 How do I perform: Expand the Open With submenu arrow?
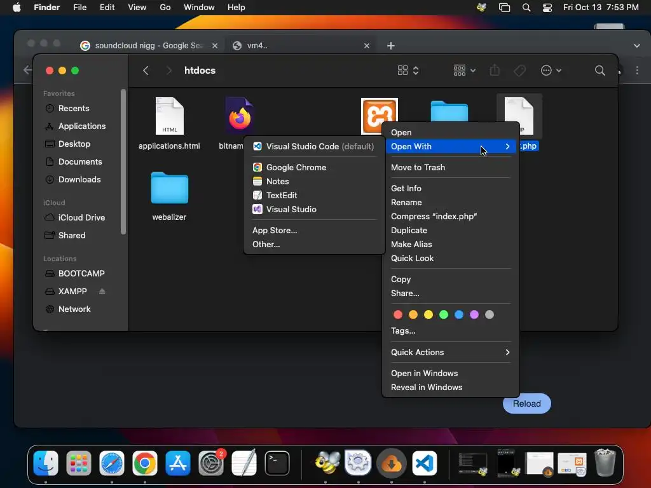tap(507, 147)
